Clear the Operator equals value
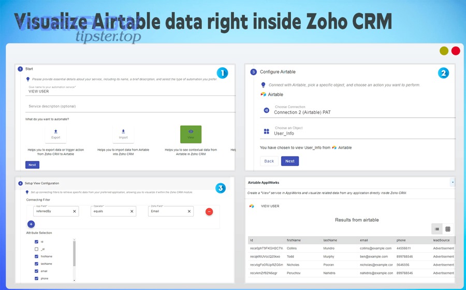 coord(132,211)
